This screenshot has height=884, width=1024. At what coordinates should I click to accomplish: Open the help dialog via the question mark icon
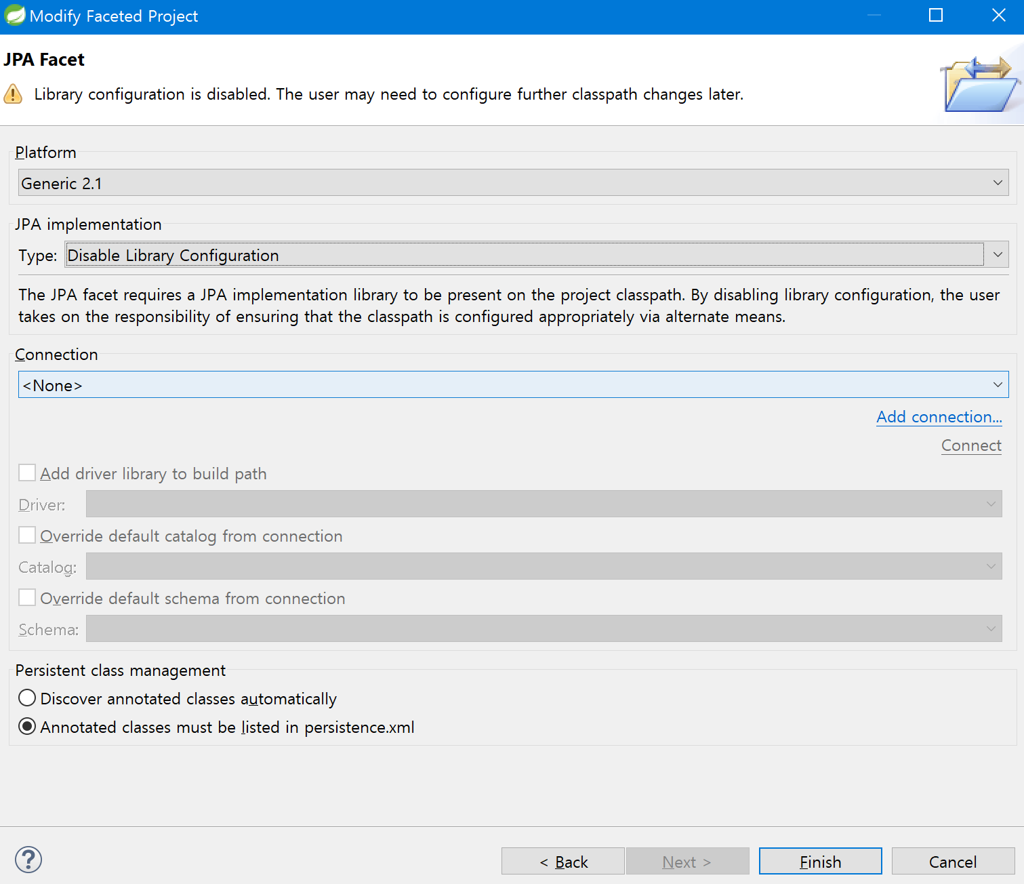pyautogui.click(x=28, y=859)
